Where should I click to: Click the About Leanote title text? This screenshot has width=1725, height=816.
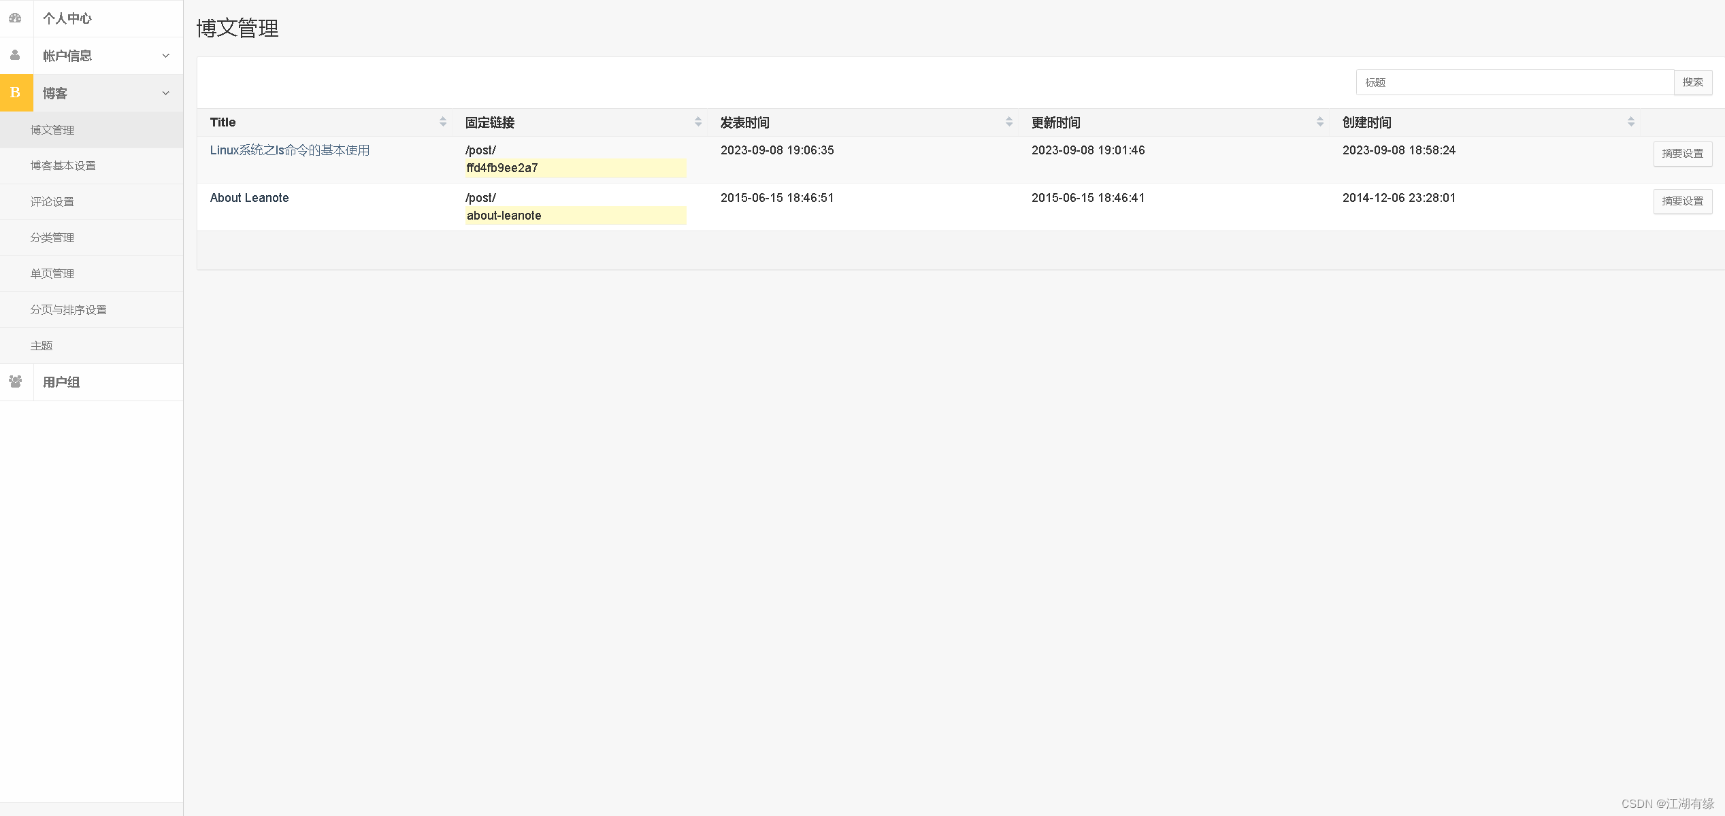[249, 198]
